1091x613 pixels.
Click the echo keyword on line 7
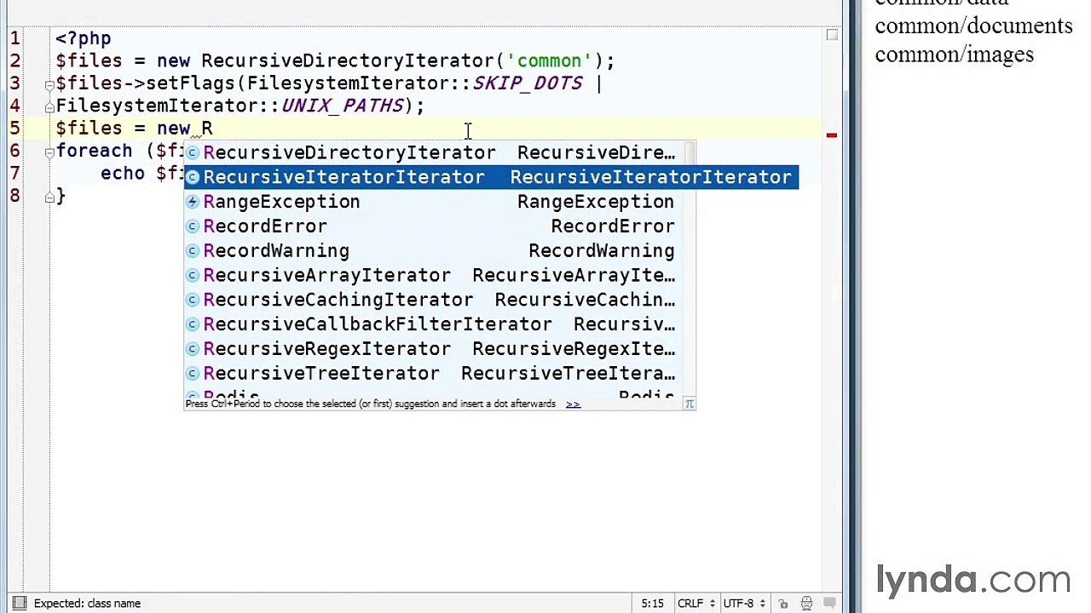tap(123, 174)
